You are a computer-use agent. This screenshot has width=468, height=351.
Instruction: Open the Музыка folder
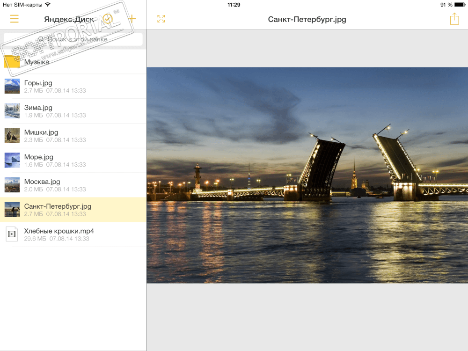tap(73, 62)
